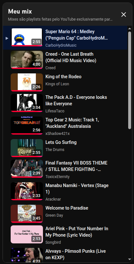The image size is (134, 264).
Task: Click the now-playing triangle beside Super Mario 64
Action: click(x=7, y=38)
